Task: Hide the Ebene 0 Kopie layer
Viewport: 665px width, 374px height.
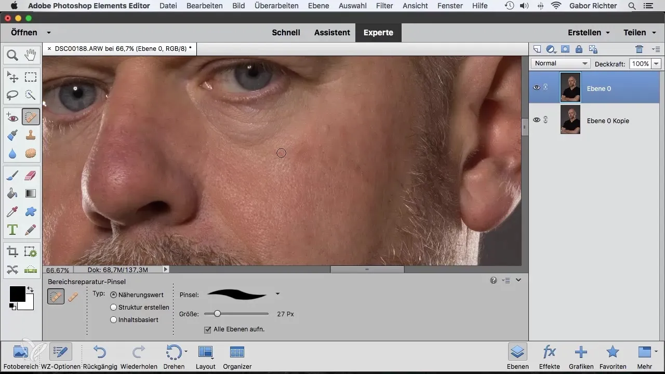Action: (537, 120)
